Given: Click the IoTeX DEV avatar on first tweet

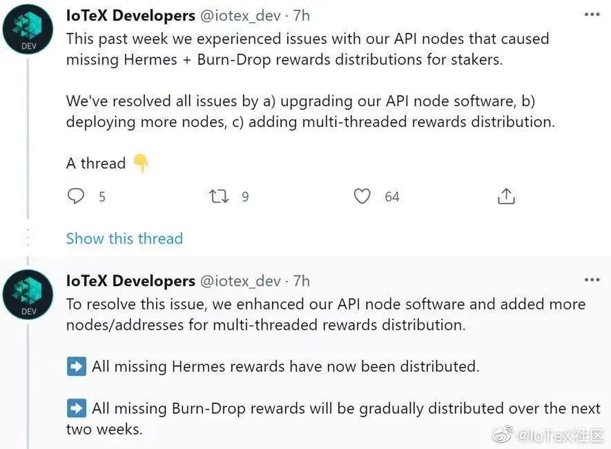Looking at the screenshot, I should pos(28,29).
